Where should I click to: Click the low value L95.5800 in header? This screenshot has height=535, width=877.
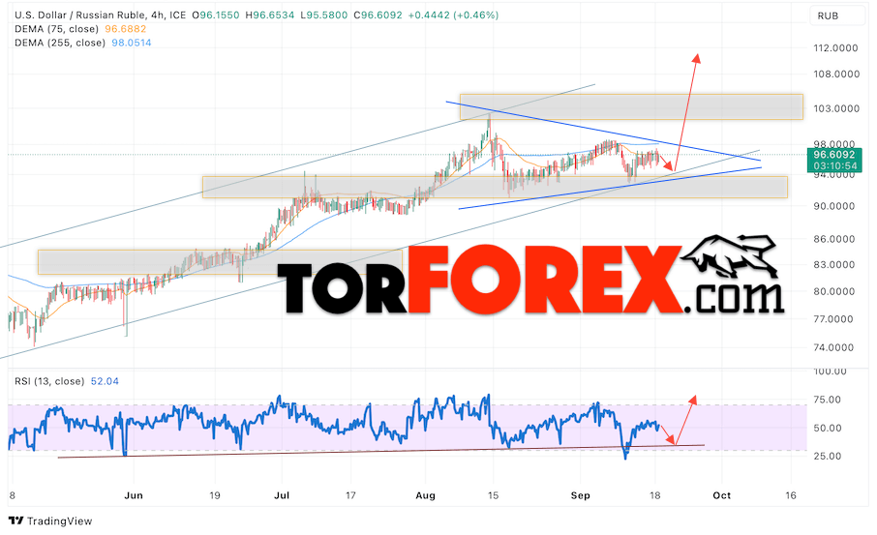(324, 15)
